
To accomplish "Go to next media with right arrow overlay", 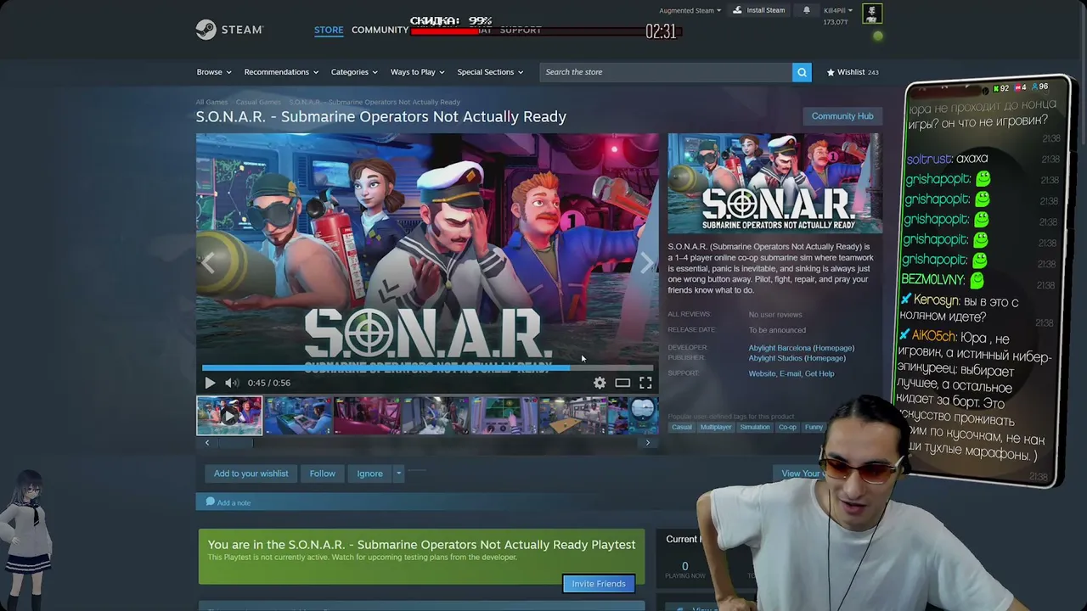I will coord(647,263).
